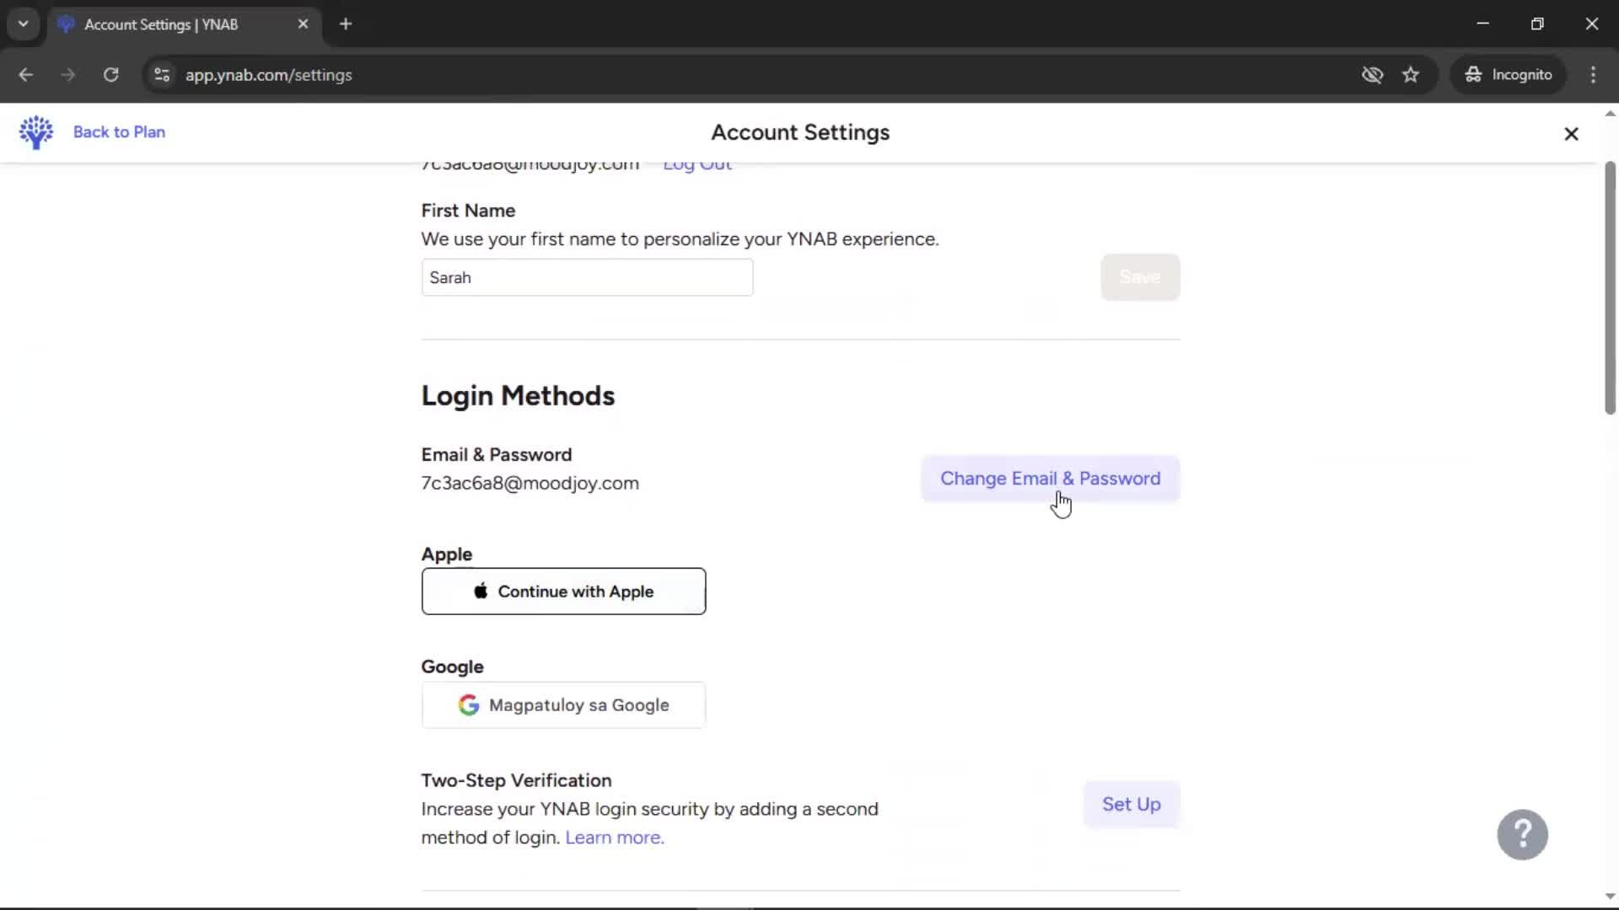Click the Account Settings page title
This screenshot has height=910, width=1619.
click(800, 133)
